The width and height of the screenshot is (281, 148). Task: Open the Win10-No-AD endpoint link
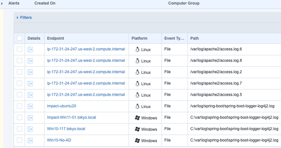point(59,140)
